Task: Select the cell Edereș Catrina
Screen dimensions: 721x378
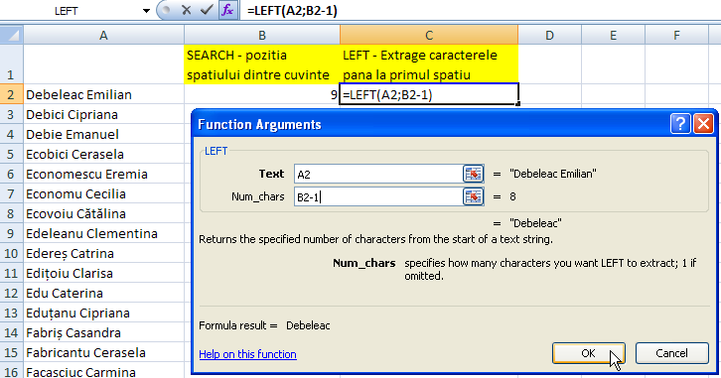Action: point(103,253)
